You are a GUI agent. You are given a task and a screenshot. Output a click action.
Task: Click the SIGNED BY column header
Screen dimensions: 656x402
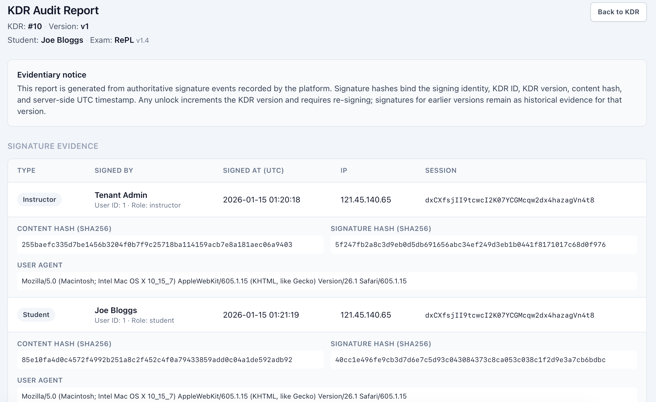[x=114, y=170]
